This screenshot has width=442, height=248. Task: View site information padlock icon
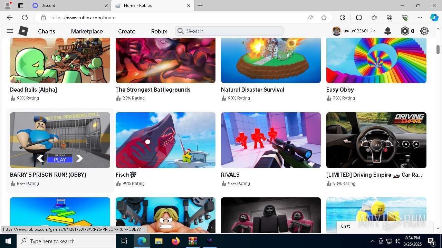43,18
